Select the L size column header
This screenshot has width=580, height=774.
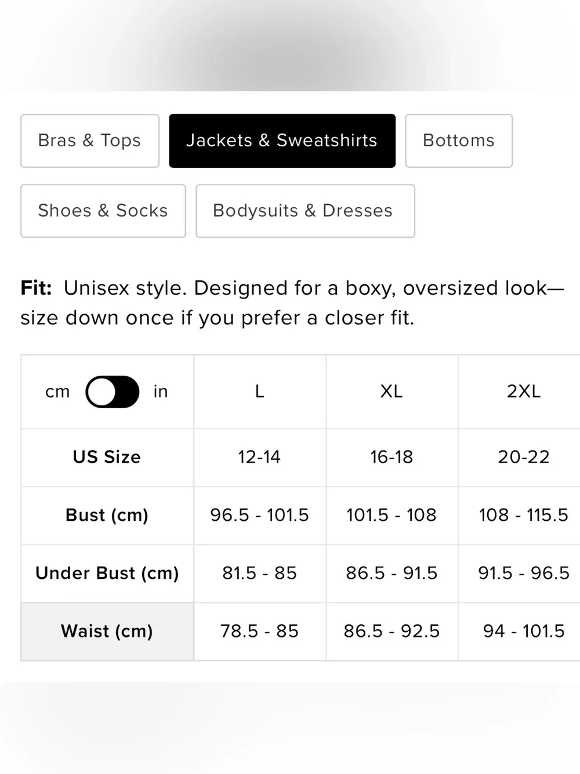click(x=260, y=392)
